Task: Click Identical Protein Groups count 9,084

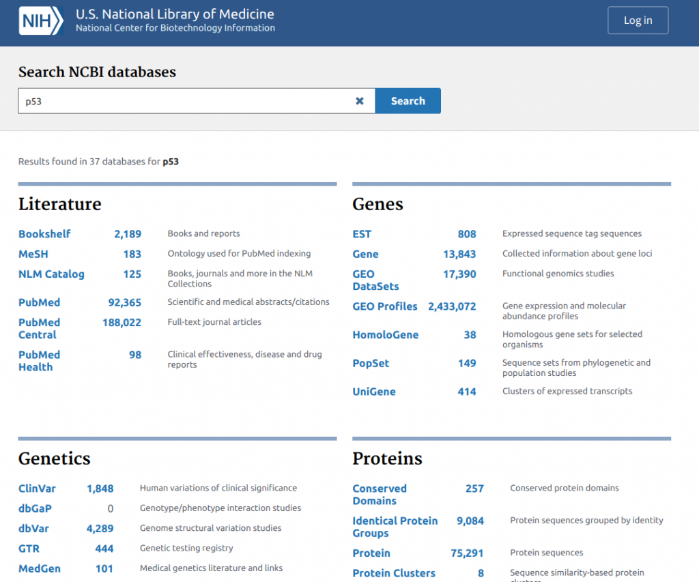Action: click(470, 521)
